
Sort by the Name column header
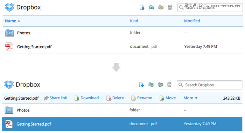click(12, 21)
